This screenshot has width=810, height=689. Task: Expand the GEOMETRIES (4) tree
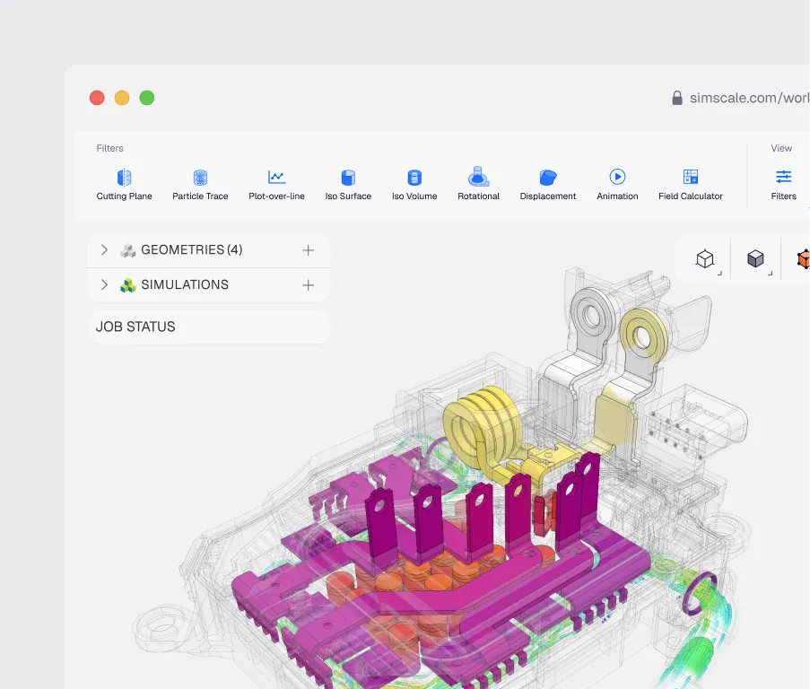point(104,250)
